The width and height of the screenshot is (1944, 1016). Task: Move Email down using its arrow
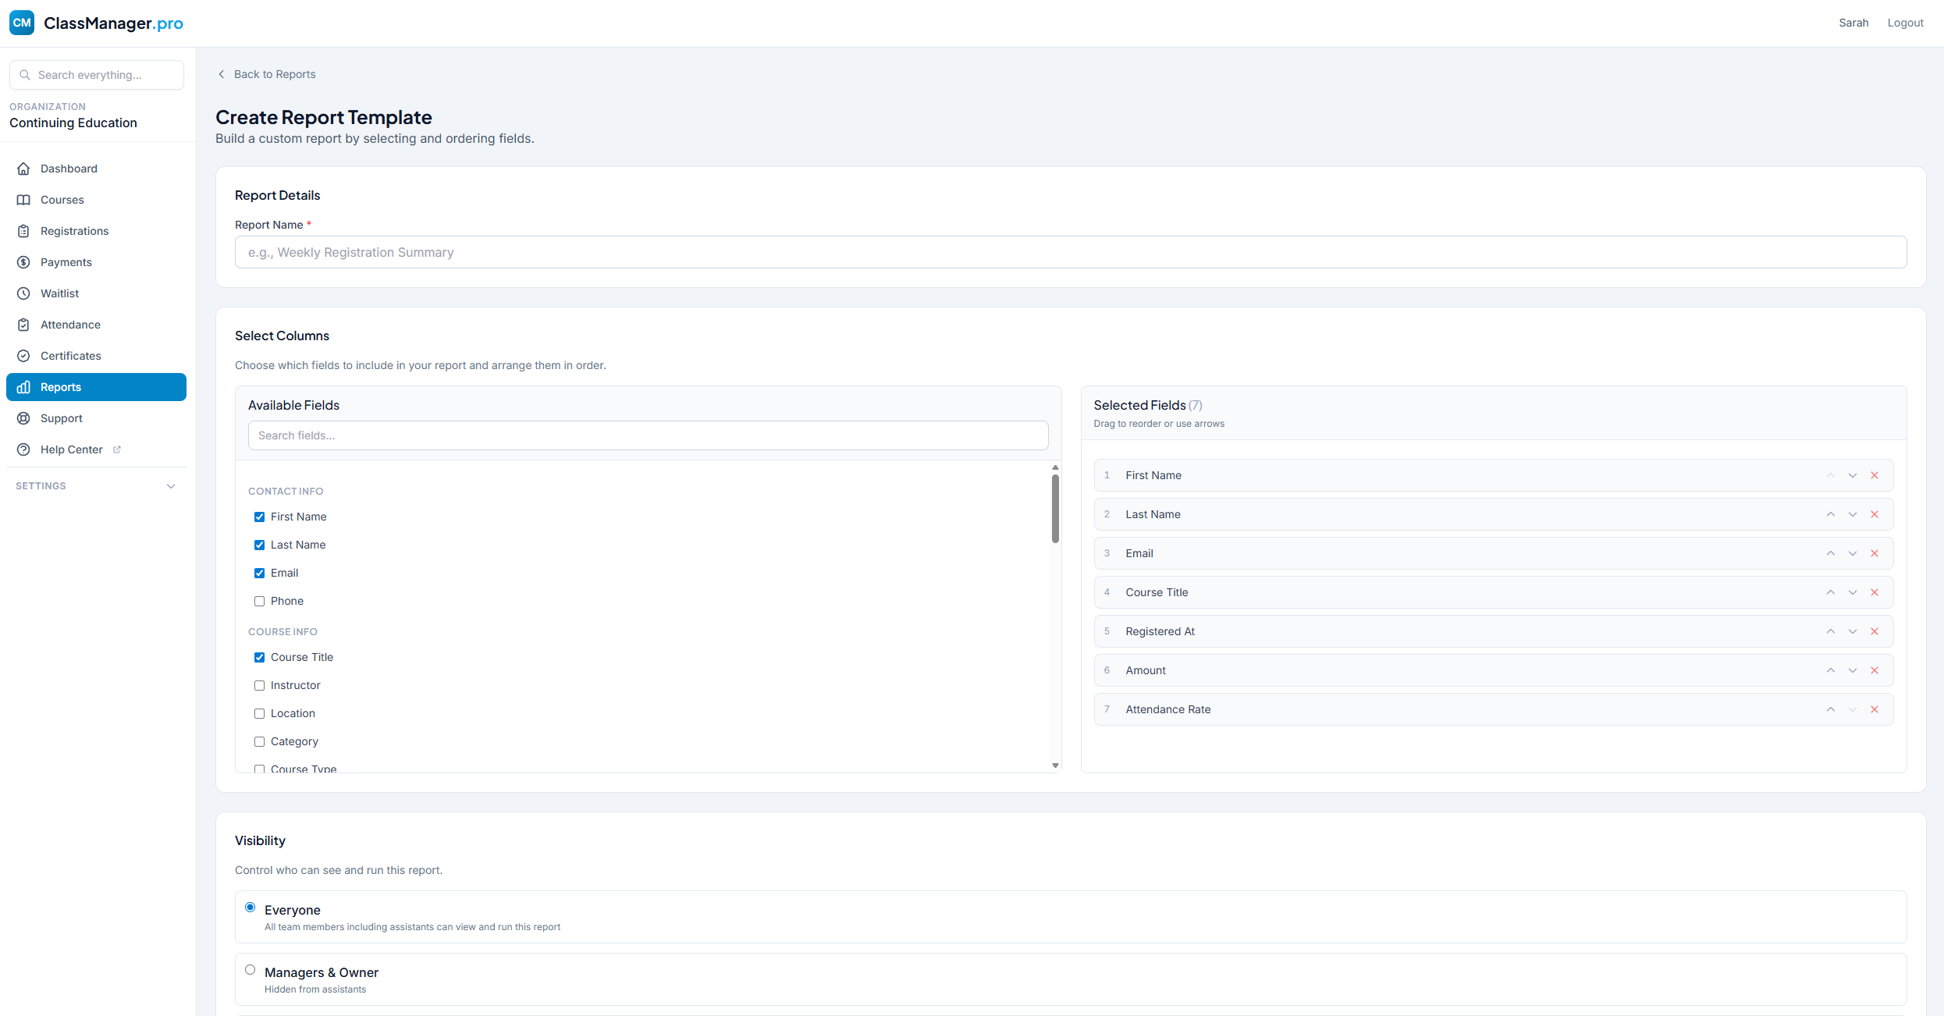click(1853, 552)
